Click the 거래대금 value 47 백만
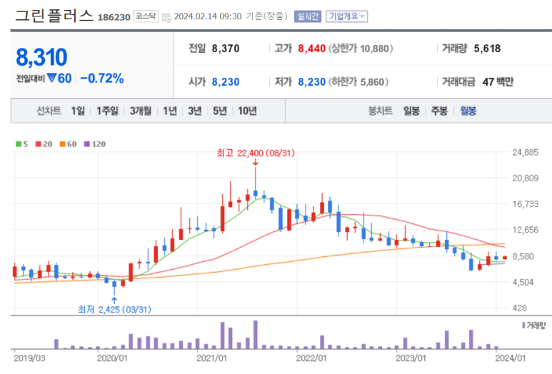 [x=498, y=82]
